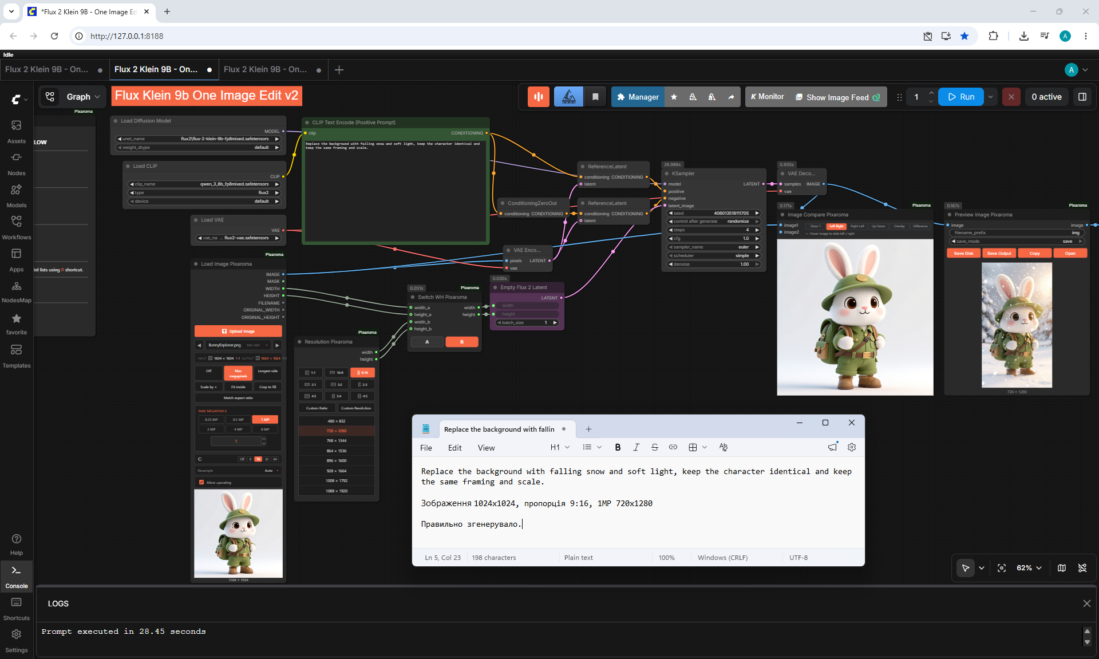Open the Run button options dropdown arrow
This screenshot has height=659, width=1099.
(991, 97)
